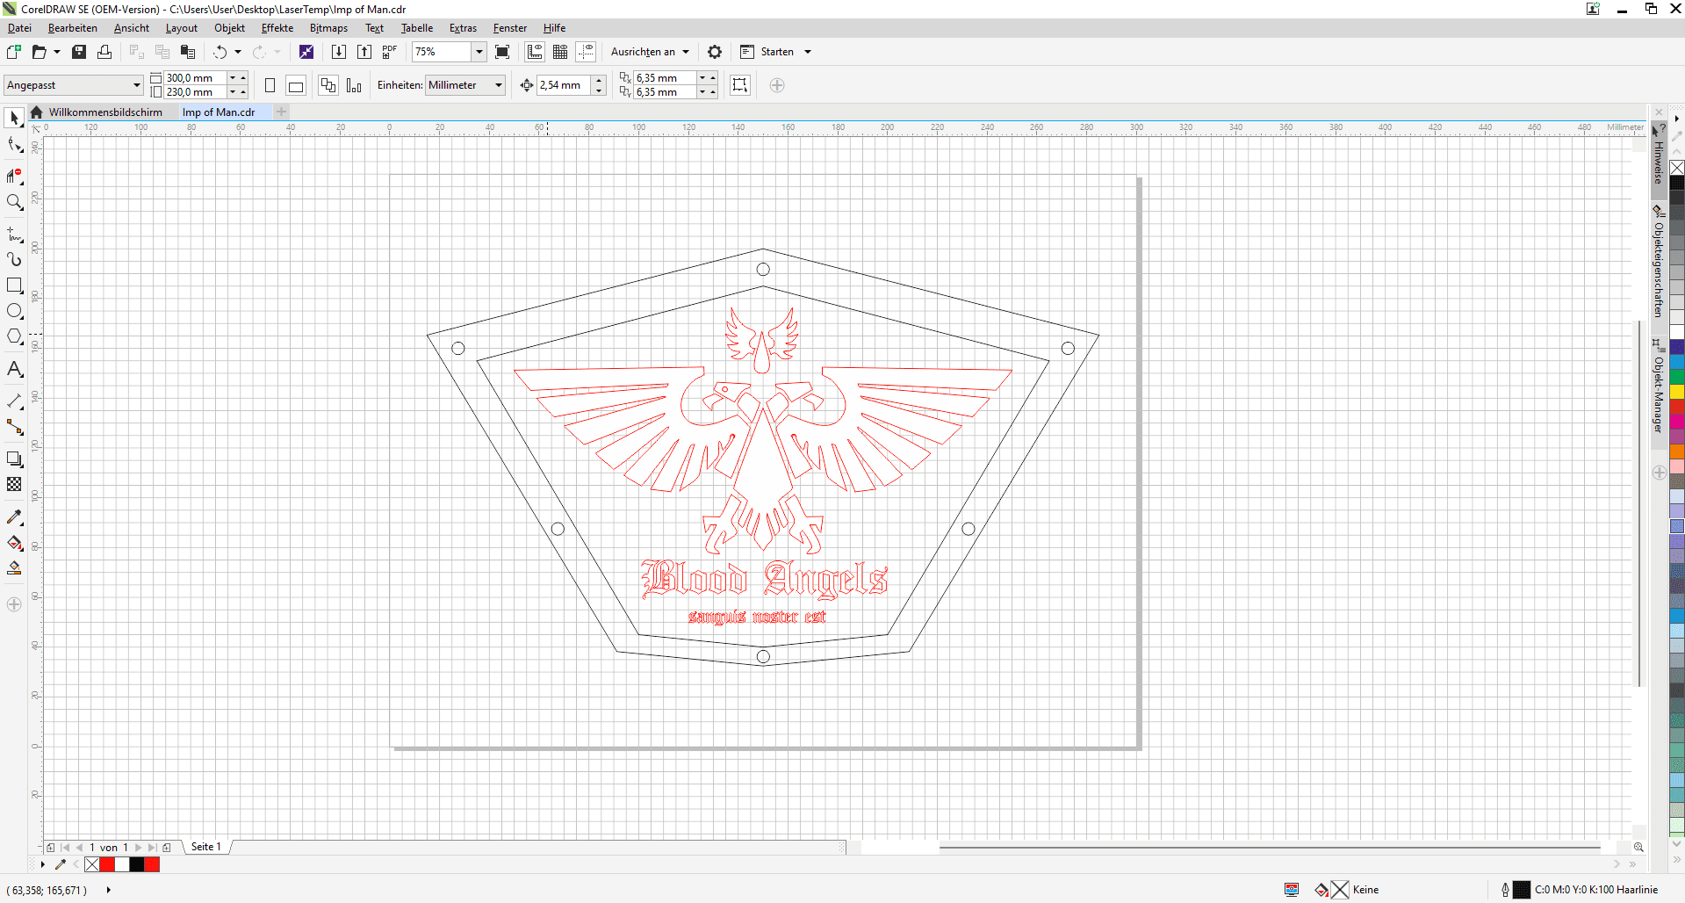Click the page width 300,0 mm field
The width and height of the screenshot is (1685, 903).
[x=195, y=78]
